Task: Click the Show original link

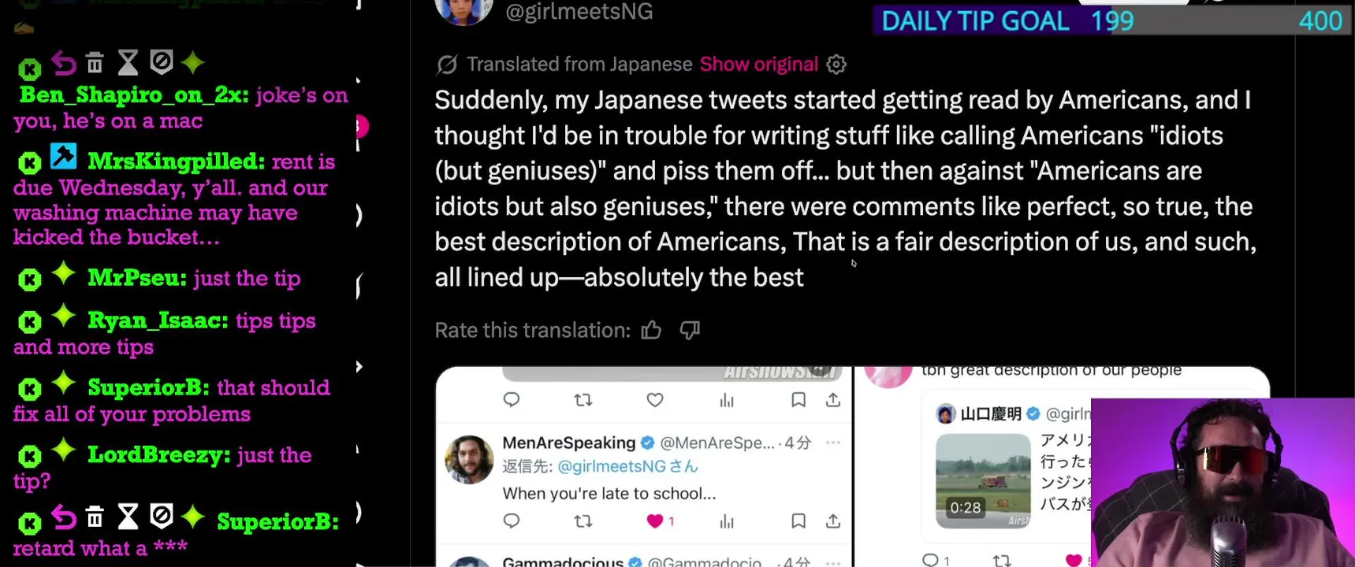Action: click(758, 65)
